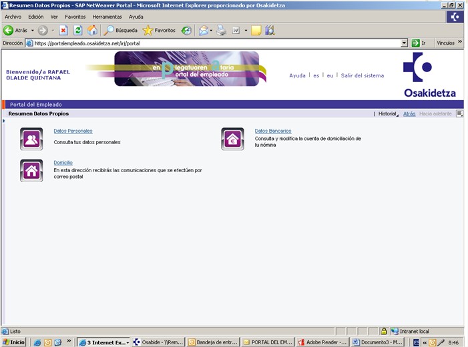Open the Herramientas menu
Screen dimensions: 468x347
tap(107, 17)
